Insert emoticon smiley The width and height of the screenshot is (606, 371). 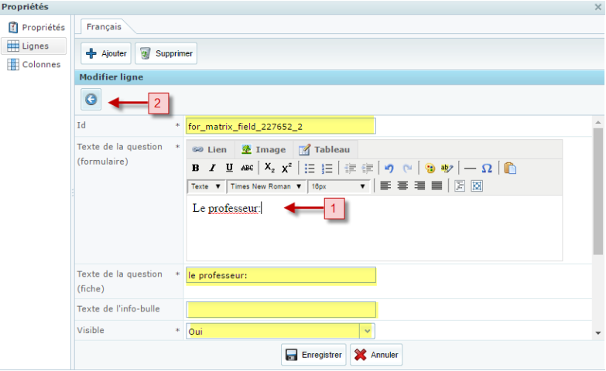coord(430,168)
